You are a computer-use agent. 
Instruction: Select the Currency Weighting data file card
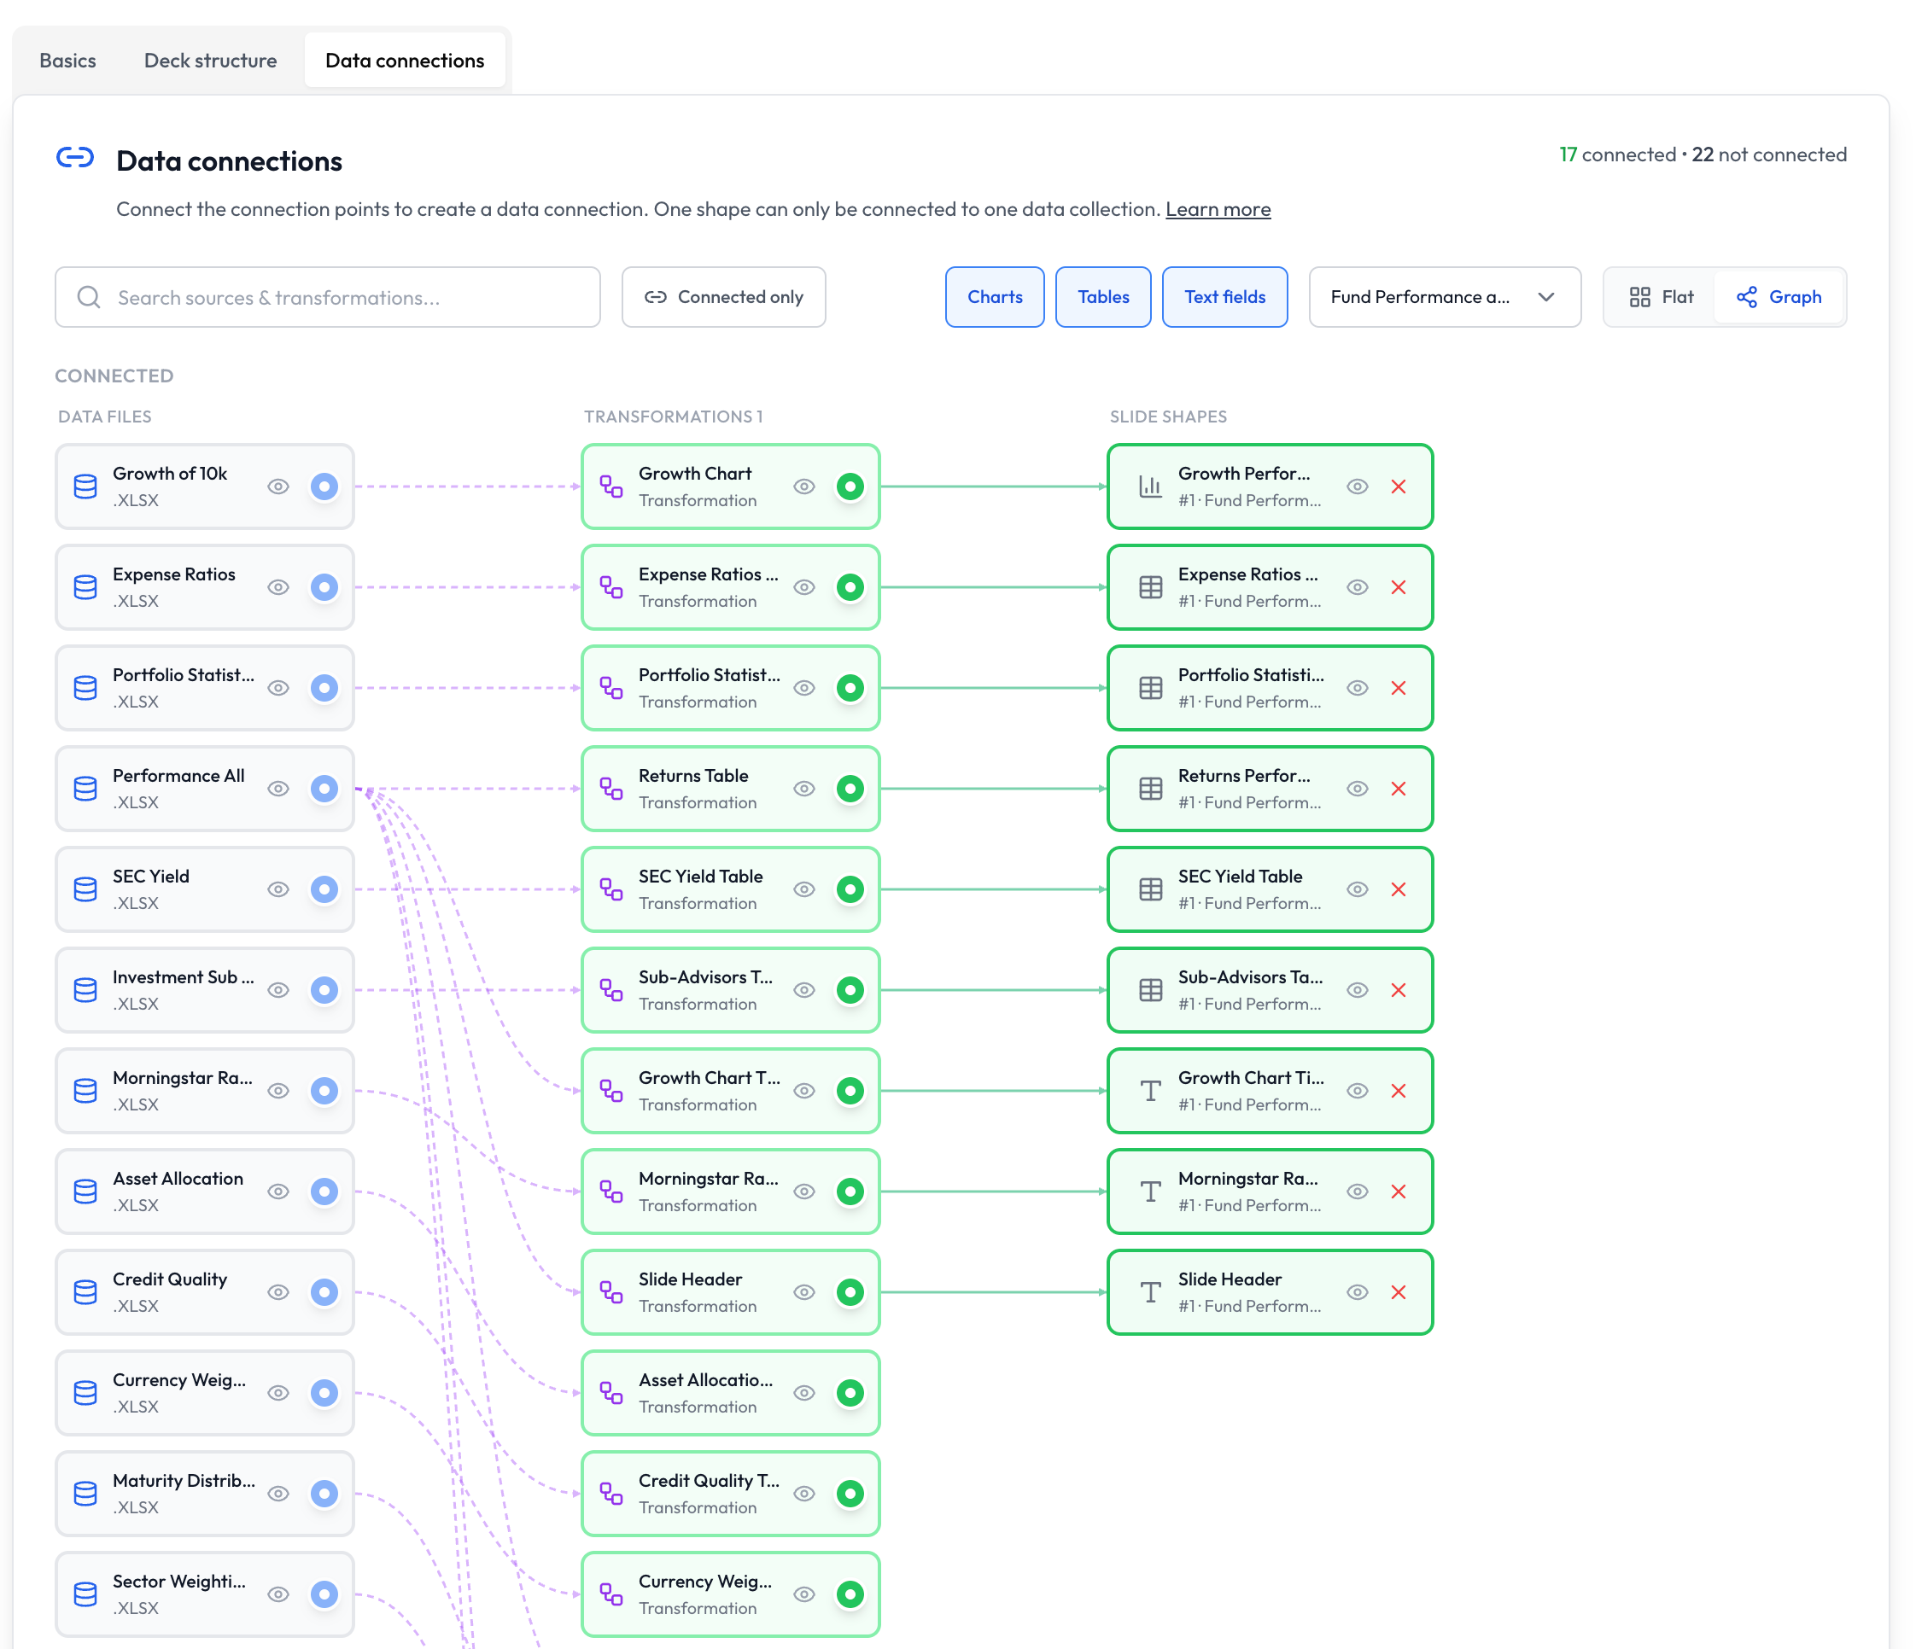[204, 1393]
